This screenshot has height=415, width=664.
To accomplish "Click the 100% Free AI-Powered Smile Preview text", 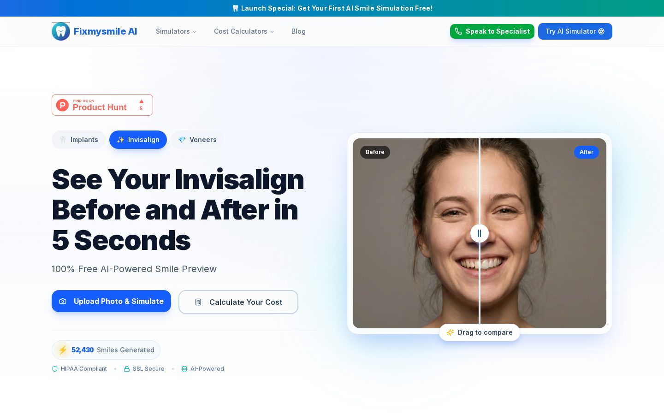I will coord(134,269).
